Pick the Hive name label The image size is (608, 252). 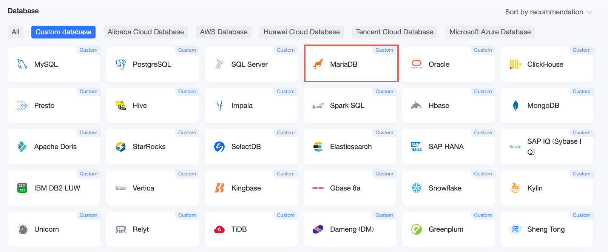pyautogui.click(x=140, y=106)
